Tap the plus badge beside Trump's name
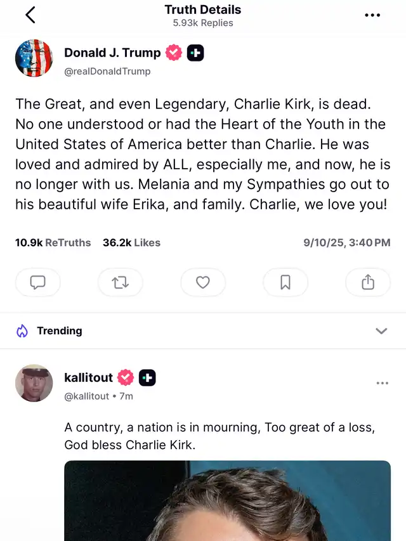Image resolution: width=406 pixels, height=541 pixels. click(195, 53)
